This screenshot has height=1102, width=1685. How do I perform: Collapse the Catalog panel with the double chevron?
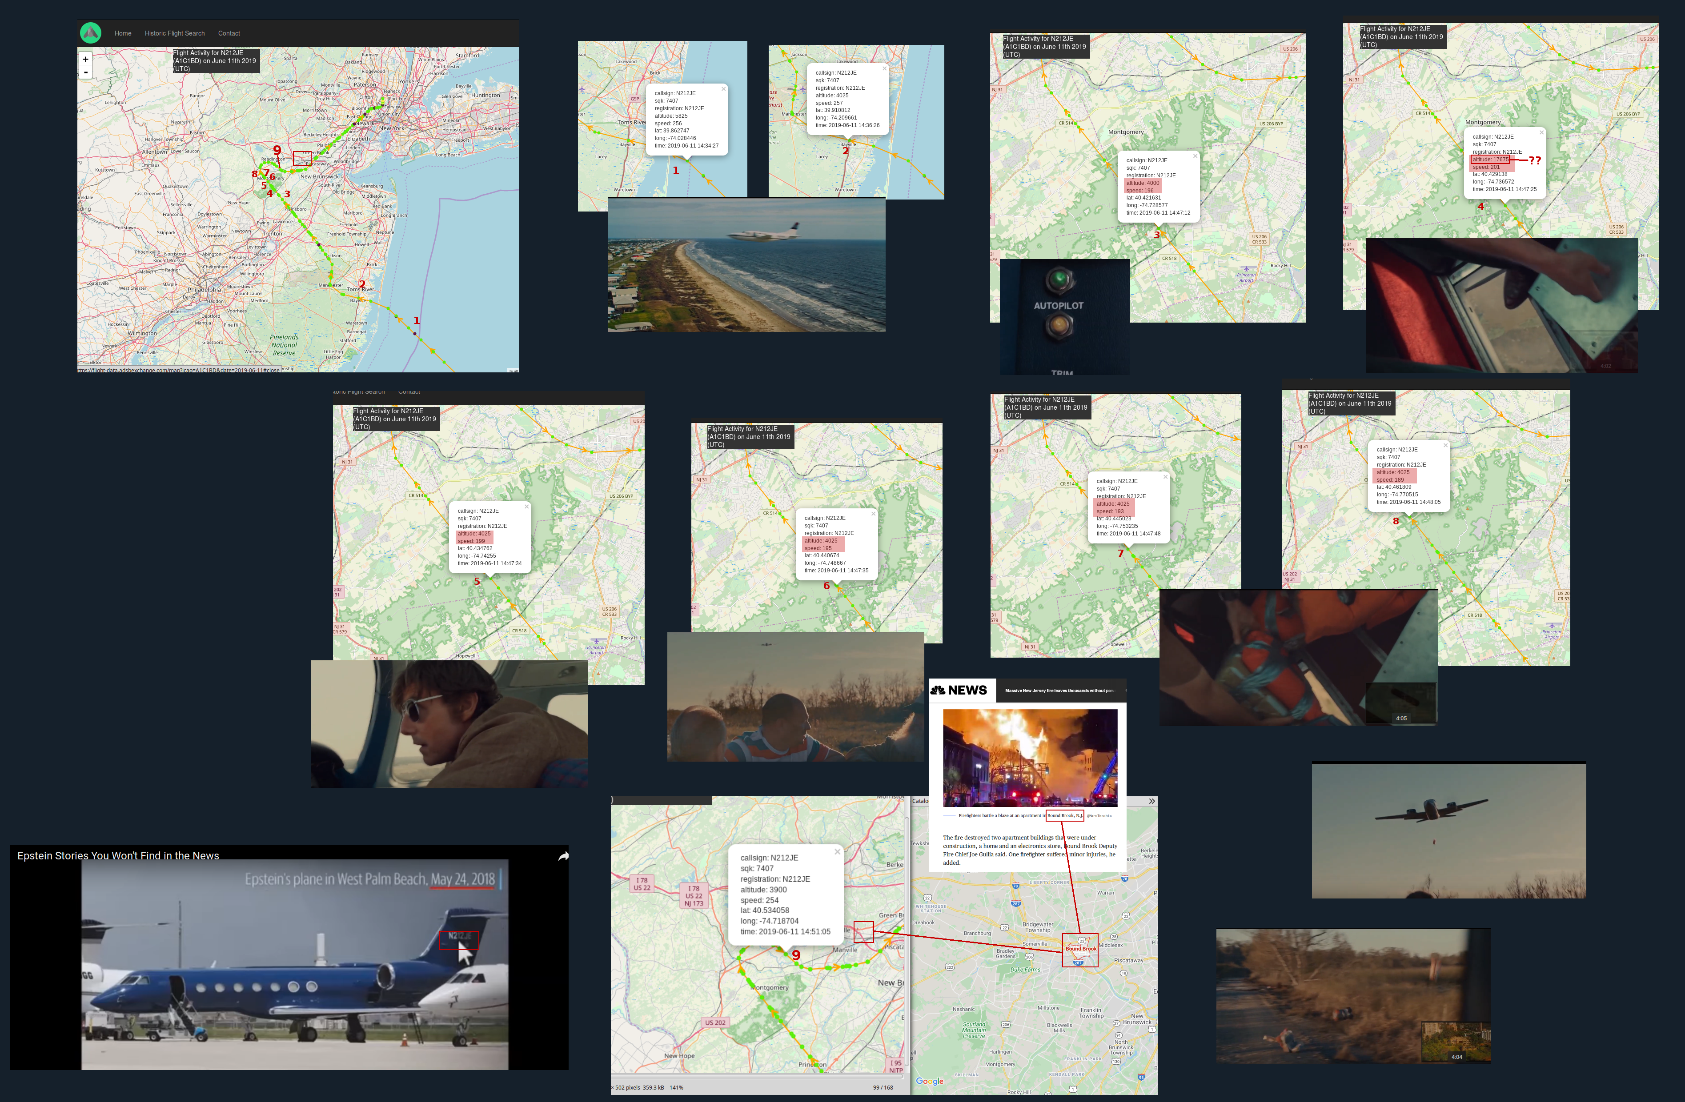1152,801
